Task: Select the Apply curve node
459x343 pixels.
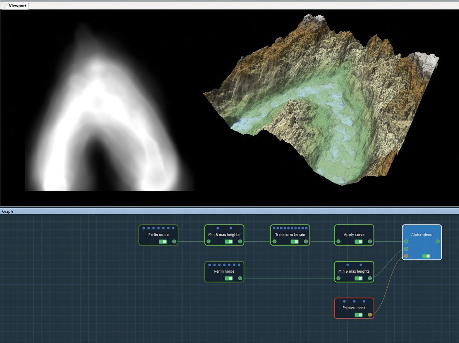Action: (354, 235)
